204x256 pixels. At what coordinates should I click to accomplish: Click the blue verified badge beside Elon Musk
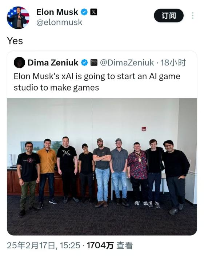[x=84, y=12]
